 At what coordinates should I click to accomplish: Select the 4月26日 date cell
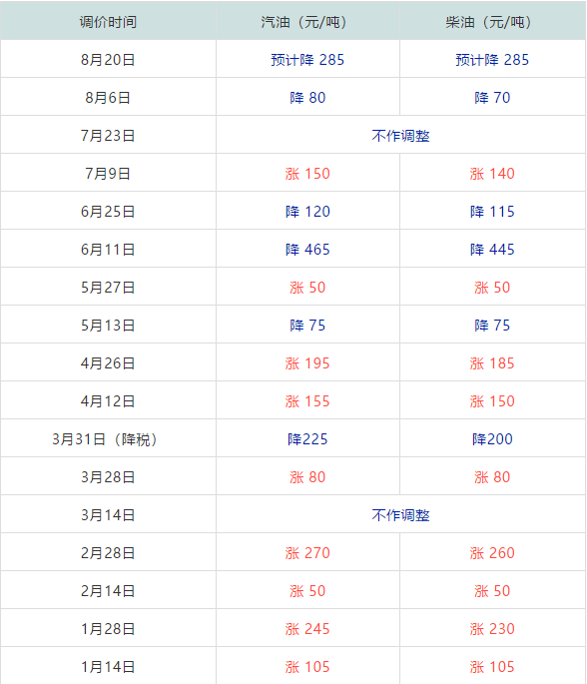108,363
